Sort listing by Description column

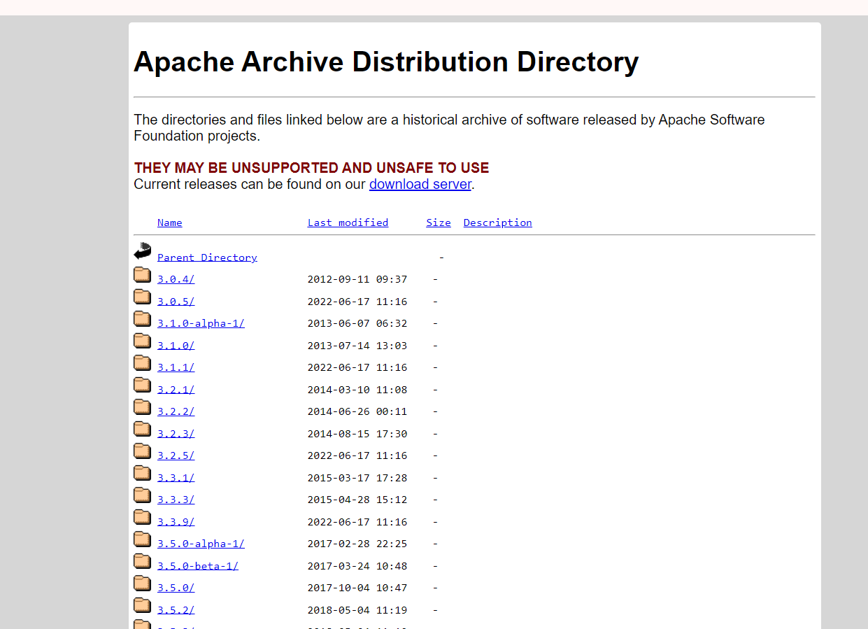pos(497,222)
